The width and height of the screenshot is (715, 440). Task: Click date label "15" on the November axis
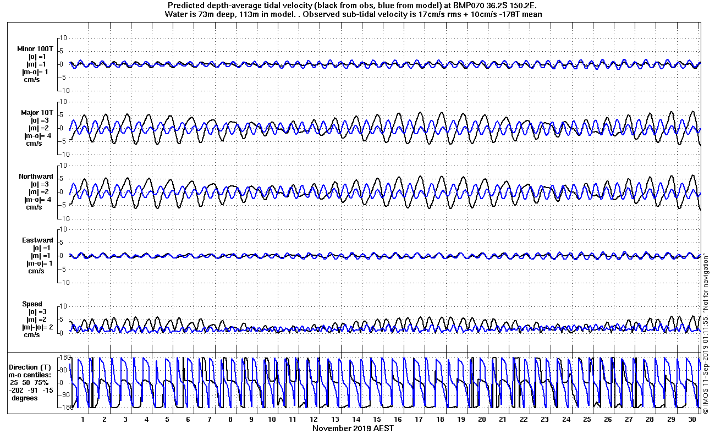[x=377, y=420]
